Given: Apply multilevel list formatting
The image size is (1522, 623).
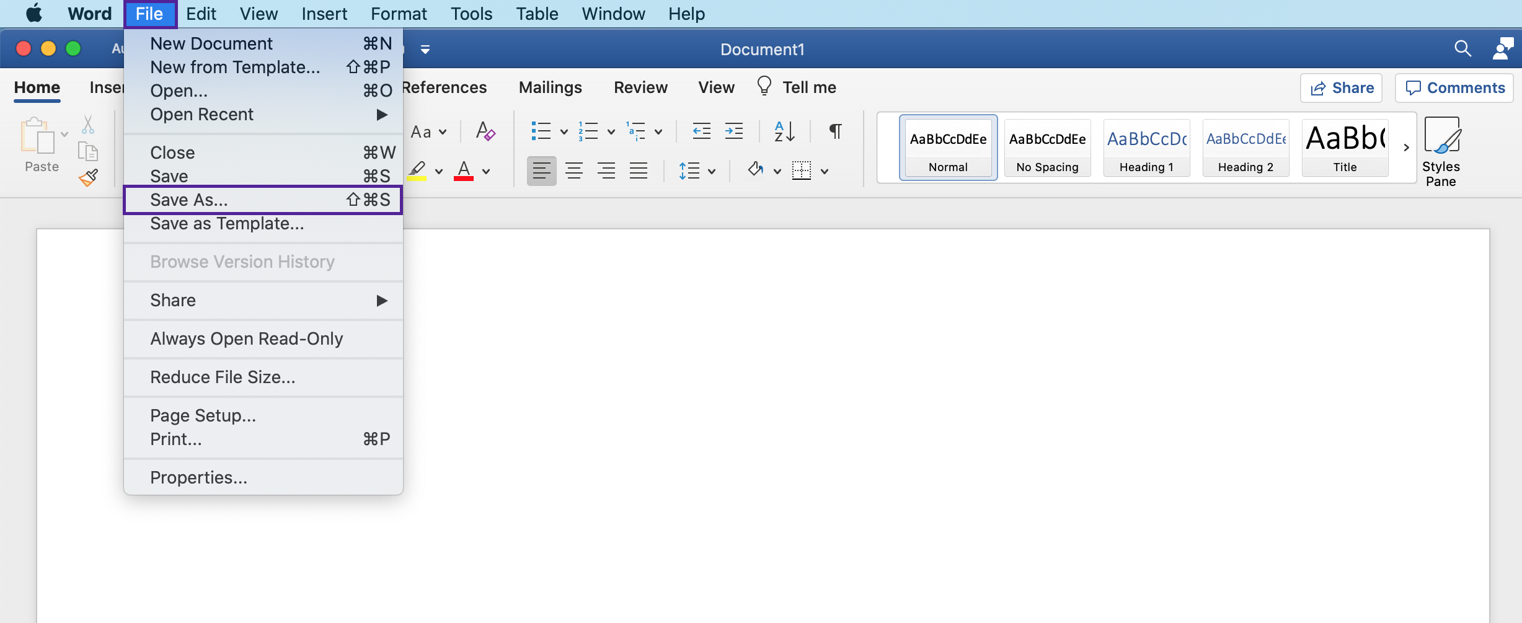Looking at the screenshot, I should click(635, 131).
